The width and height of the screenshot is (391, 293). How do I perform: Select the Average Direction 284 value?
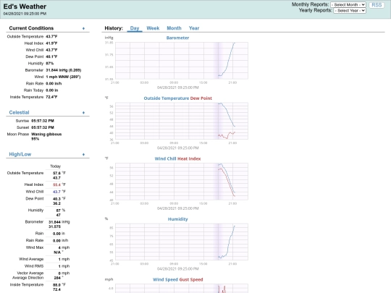click(x=57, y=278)
